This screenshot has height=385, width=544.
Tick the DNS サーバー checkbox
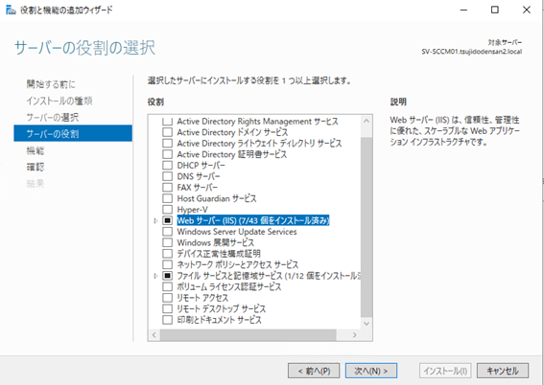coord(168,176)
